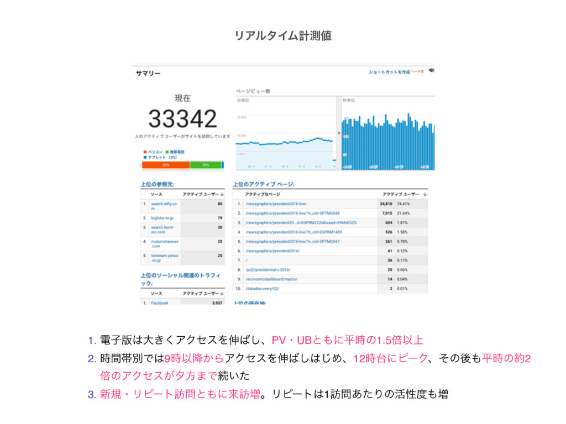Image resolution: width=566 pixels, height=424 pixels.
Task: Open /economicdashboard/macro/ page link
Action: [x=271, y=279]
